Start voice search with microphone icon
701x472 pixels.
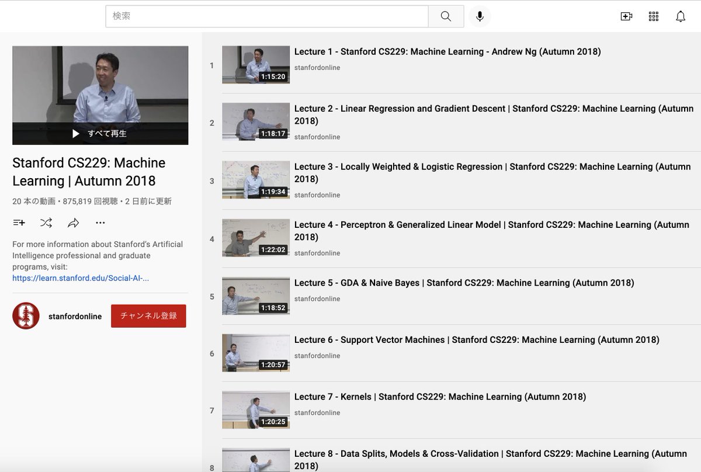point(480,16)
